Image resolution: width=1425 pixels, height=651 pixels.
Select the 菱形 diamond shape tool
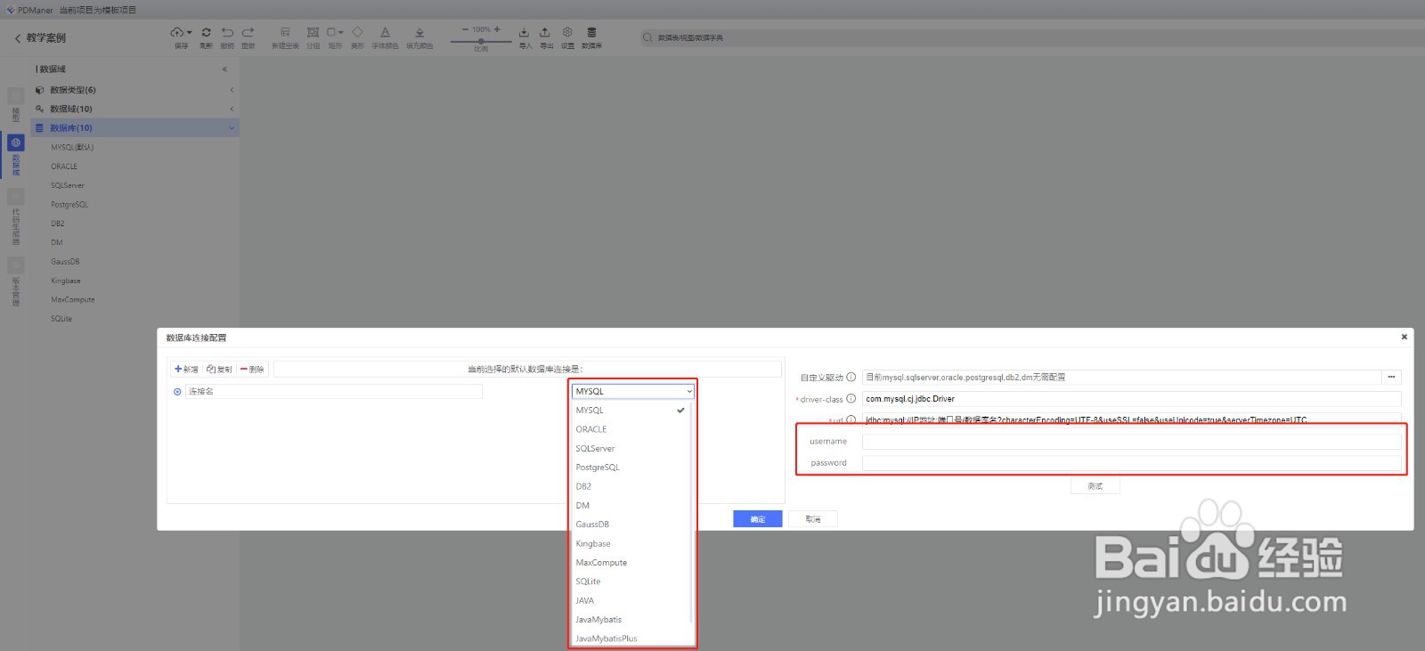tap(357, 32)
